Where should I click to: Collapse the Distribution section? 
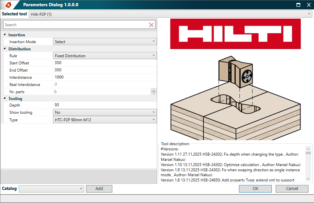(x=5, y=49)
